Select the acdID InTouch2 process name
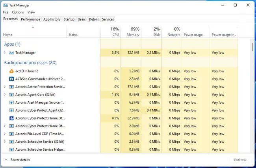Image resolution: width=256 pixels, height=168 pixels. click(x=27, y=71)
